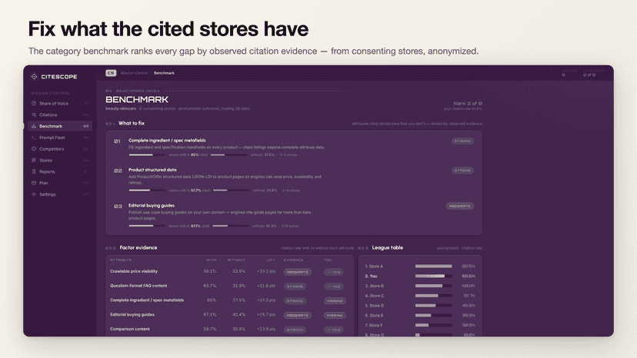The height and width of the screenshot is (358, 637).
Task: Click the You citation rate bar
Action: 433,276
